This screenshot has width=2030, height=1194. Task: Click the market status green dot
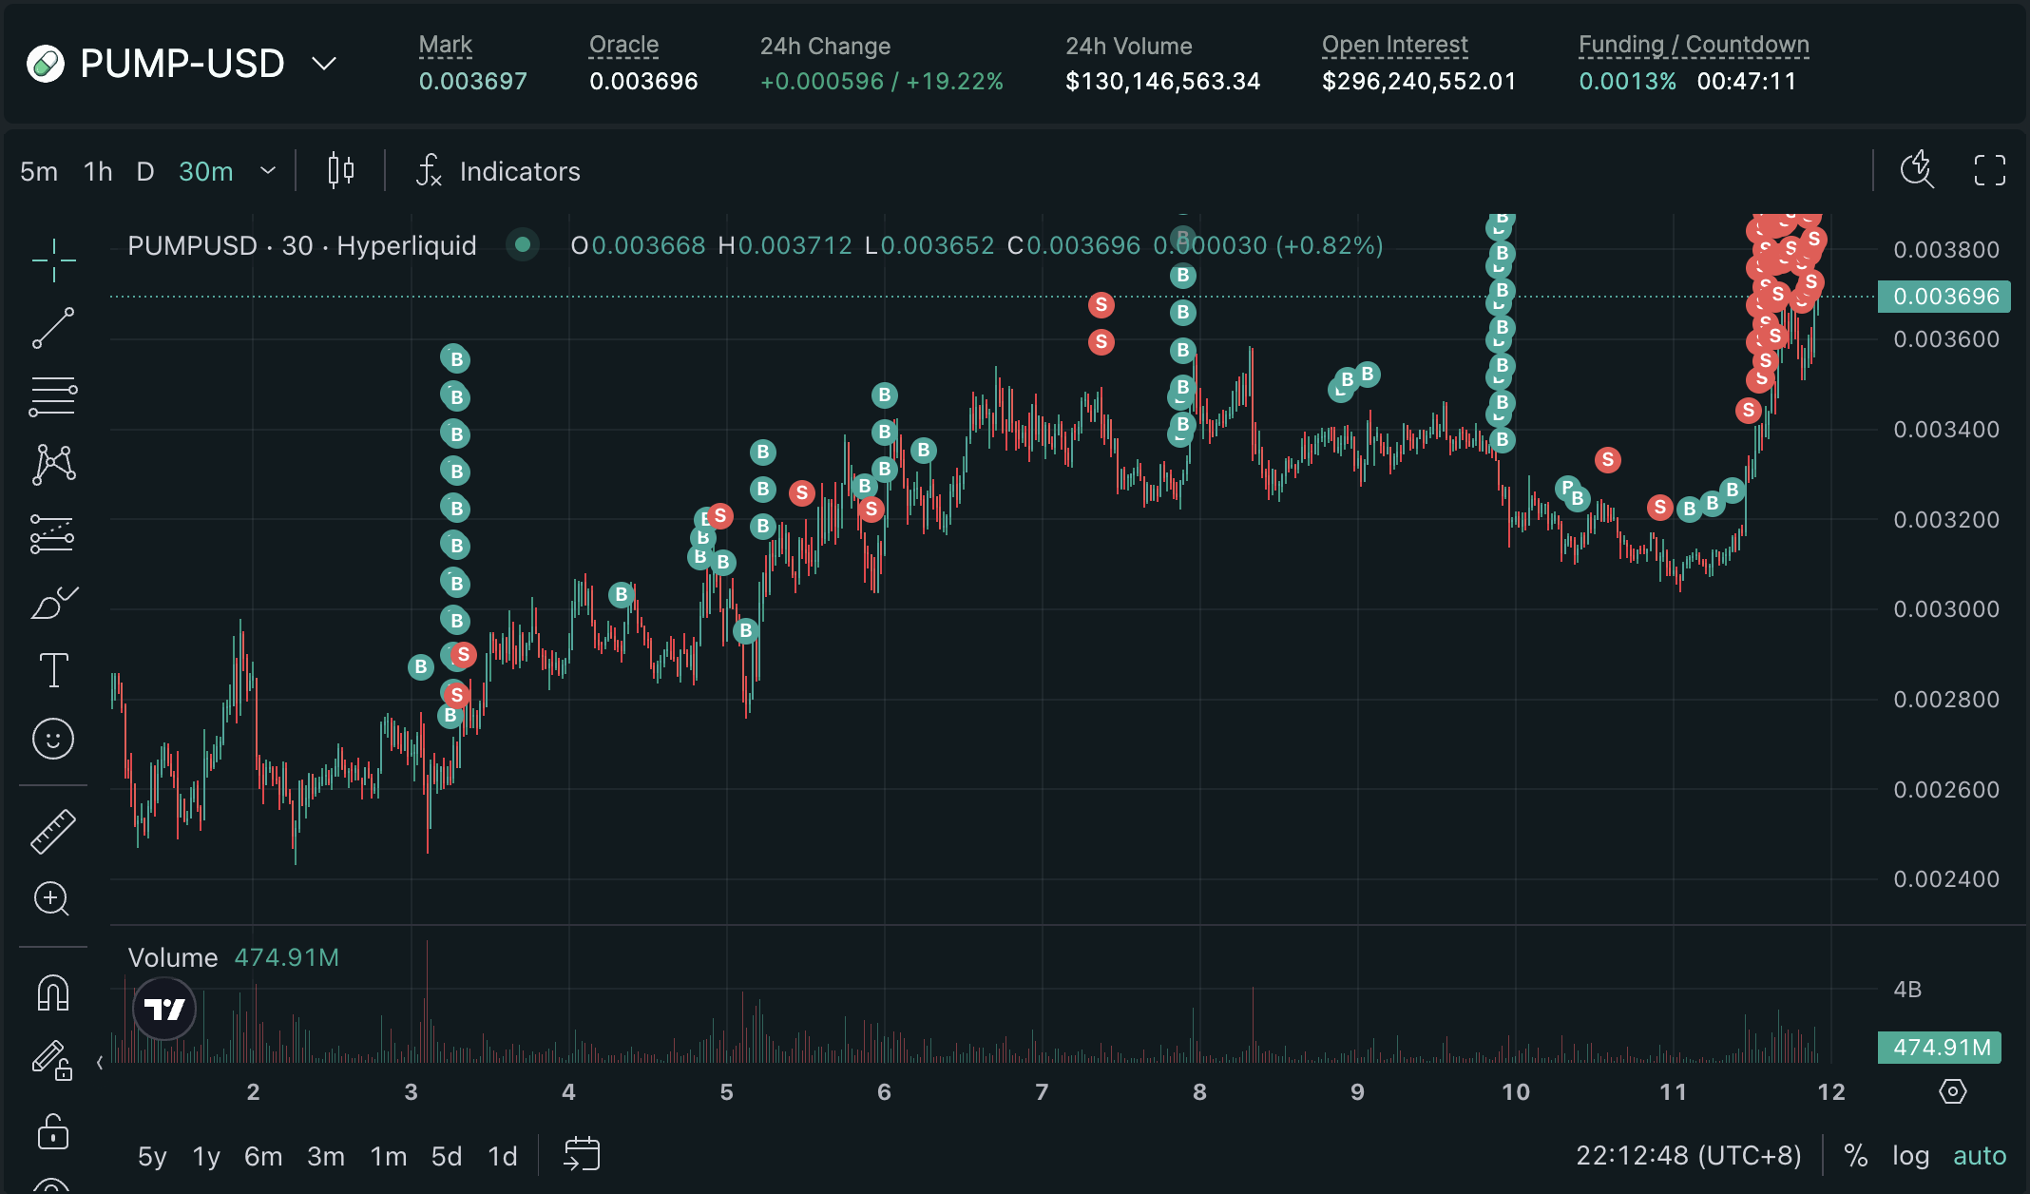(522, 244)
